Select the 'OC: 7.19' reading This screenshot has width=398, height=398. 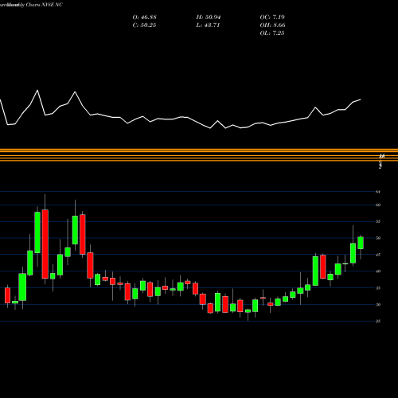tap(272, 18)
